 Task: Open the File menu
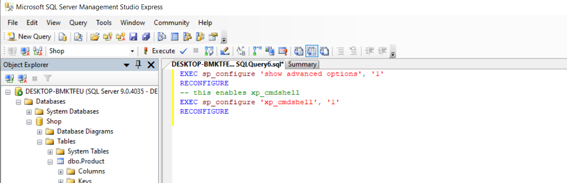[13, 23]
